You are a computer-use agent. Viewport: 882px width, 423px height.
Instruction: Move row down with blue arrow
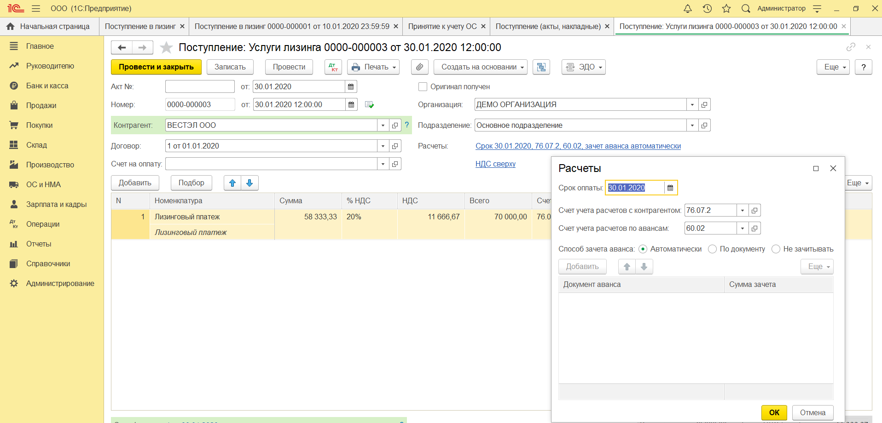click(250, 183)
